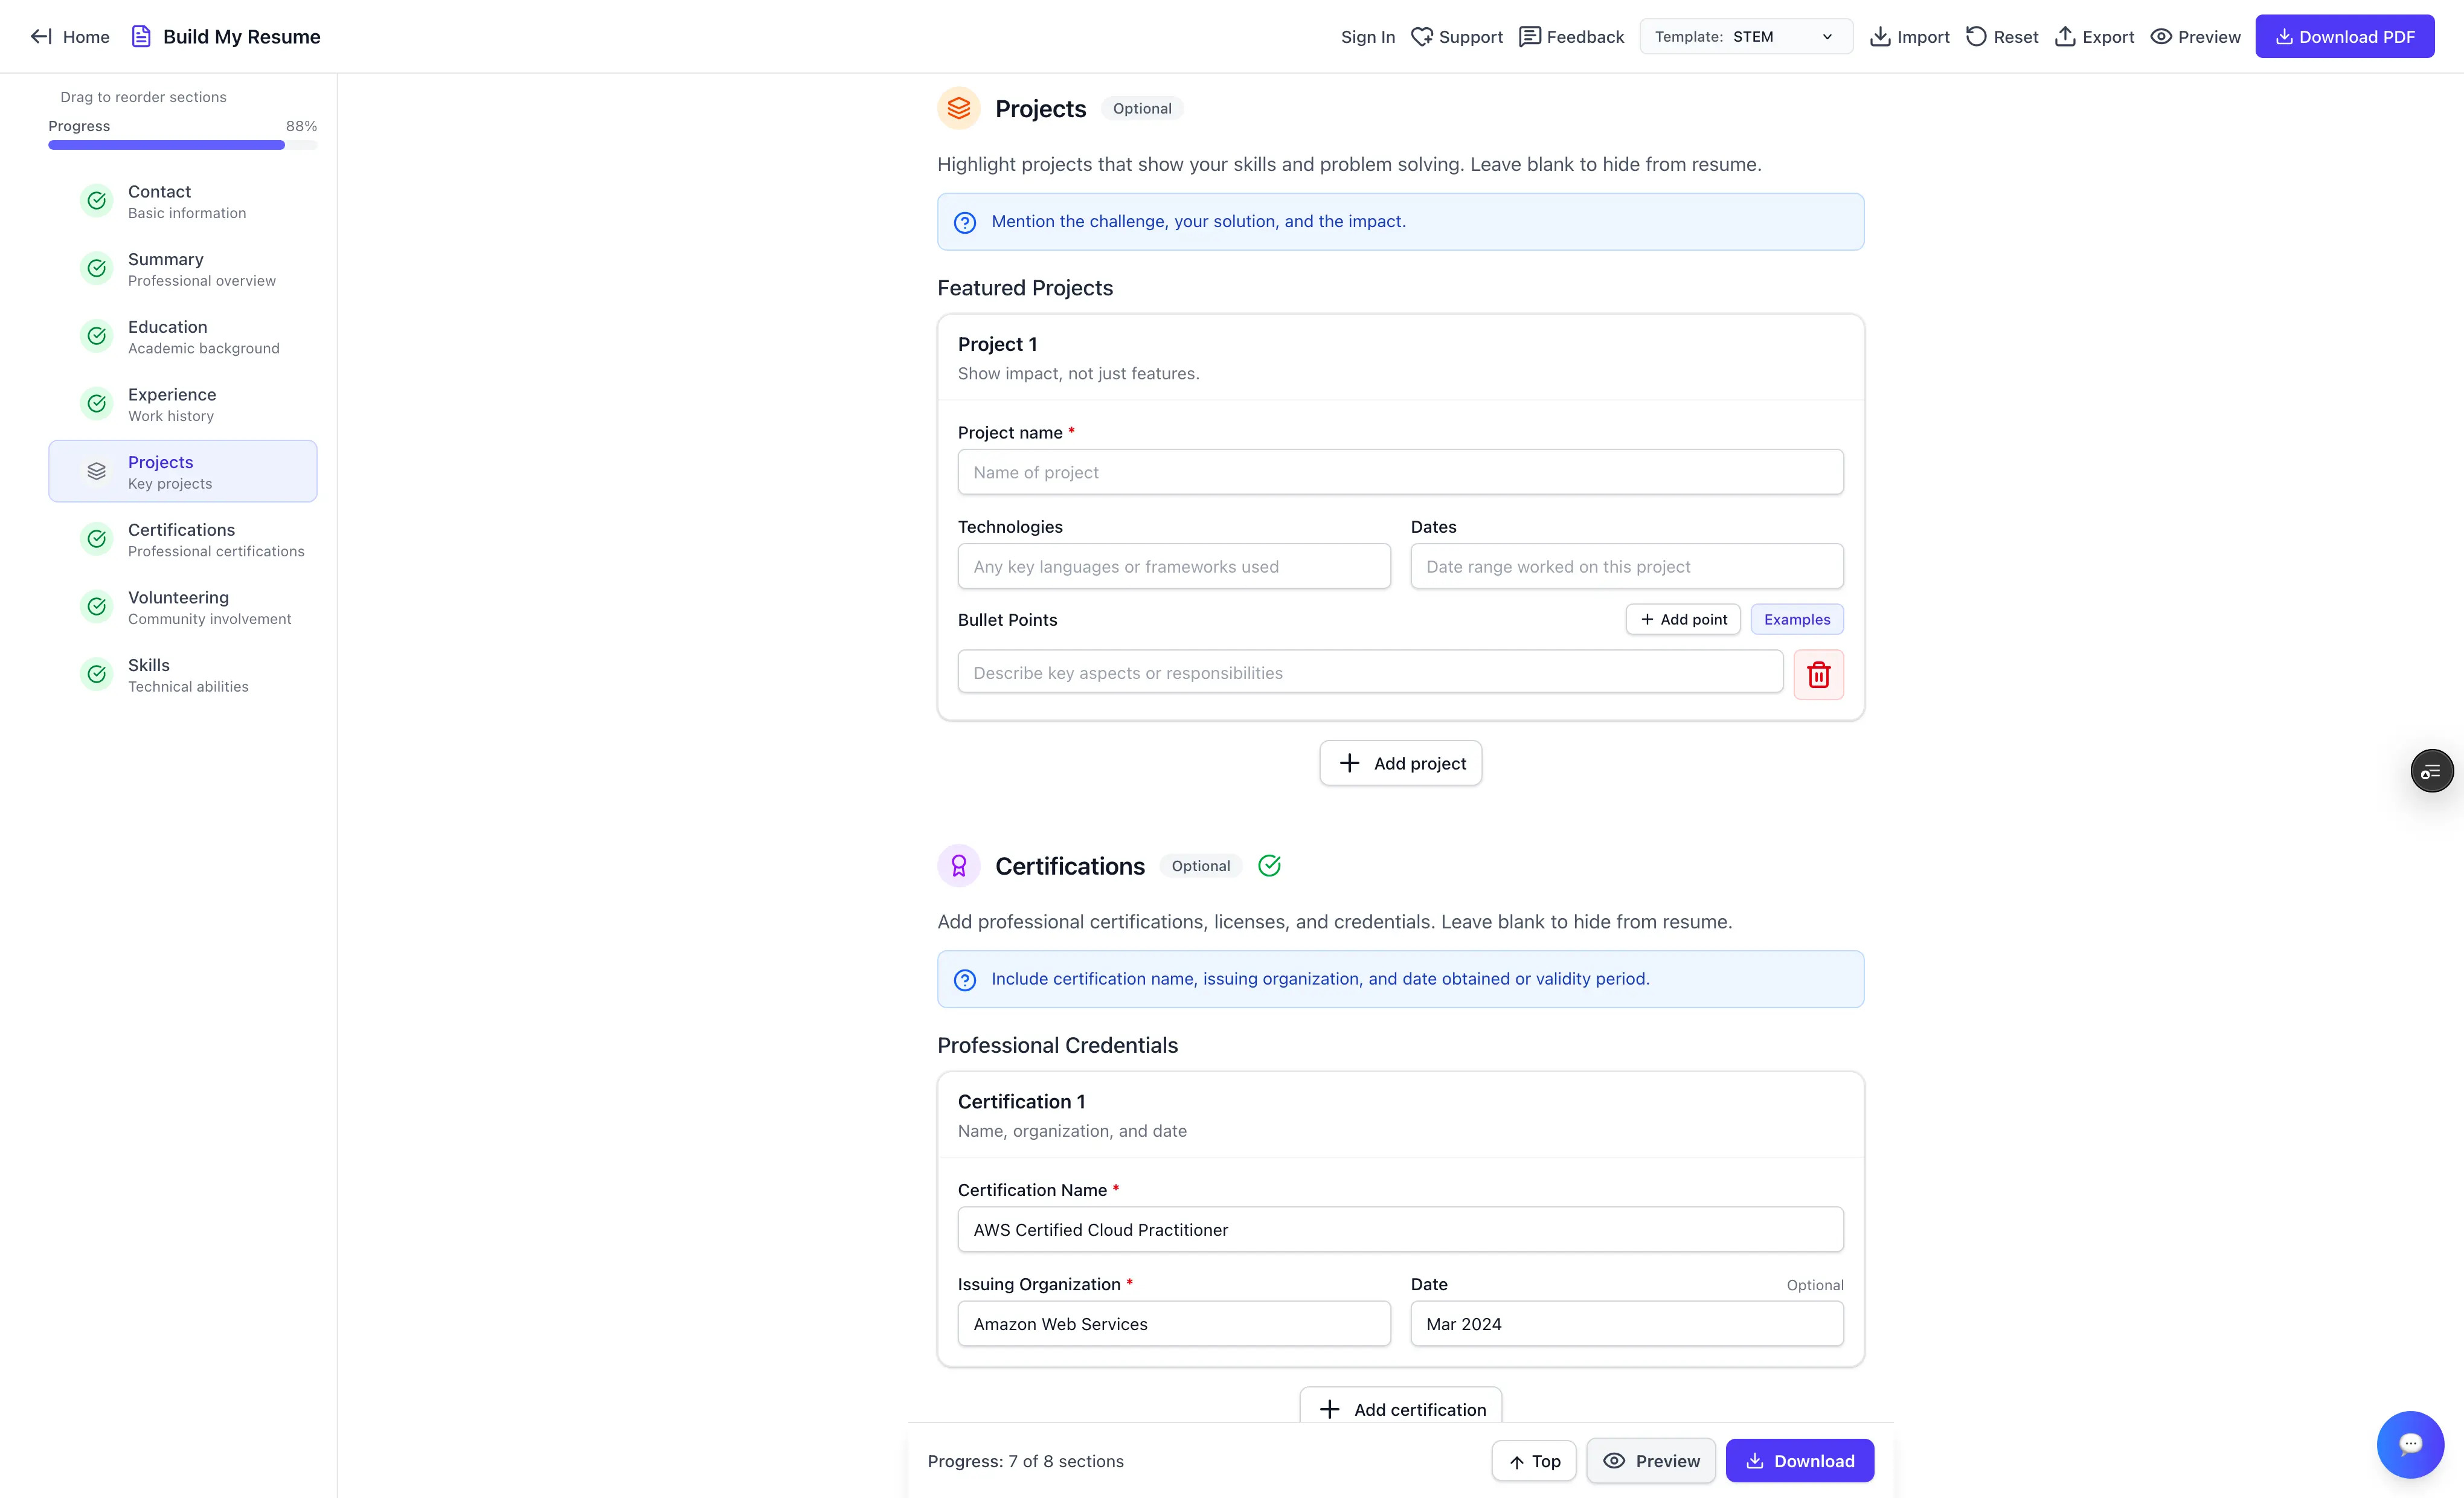Click the dark floating outline panel icon
This screenshot has width=2464, height=1498.
[x=2431, y=771]
